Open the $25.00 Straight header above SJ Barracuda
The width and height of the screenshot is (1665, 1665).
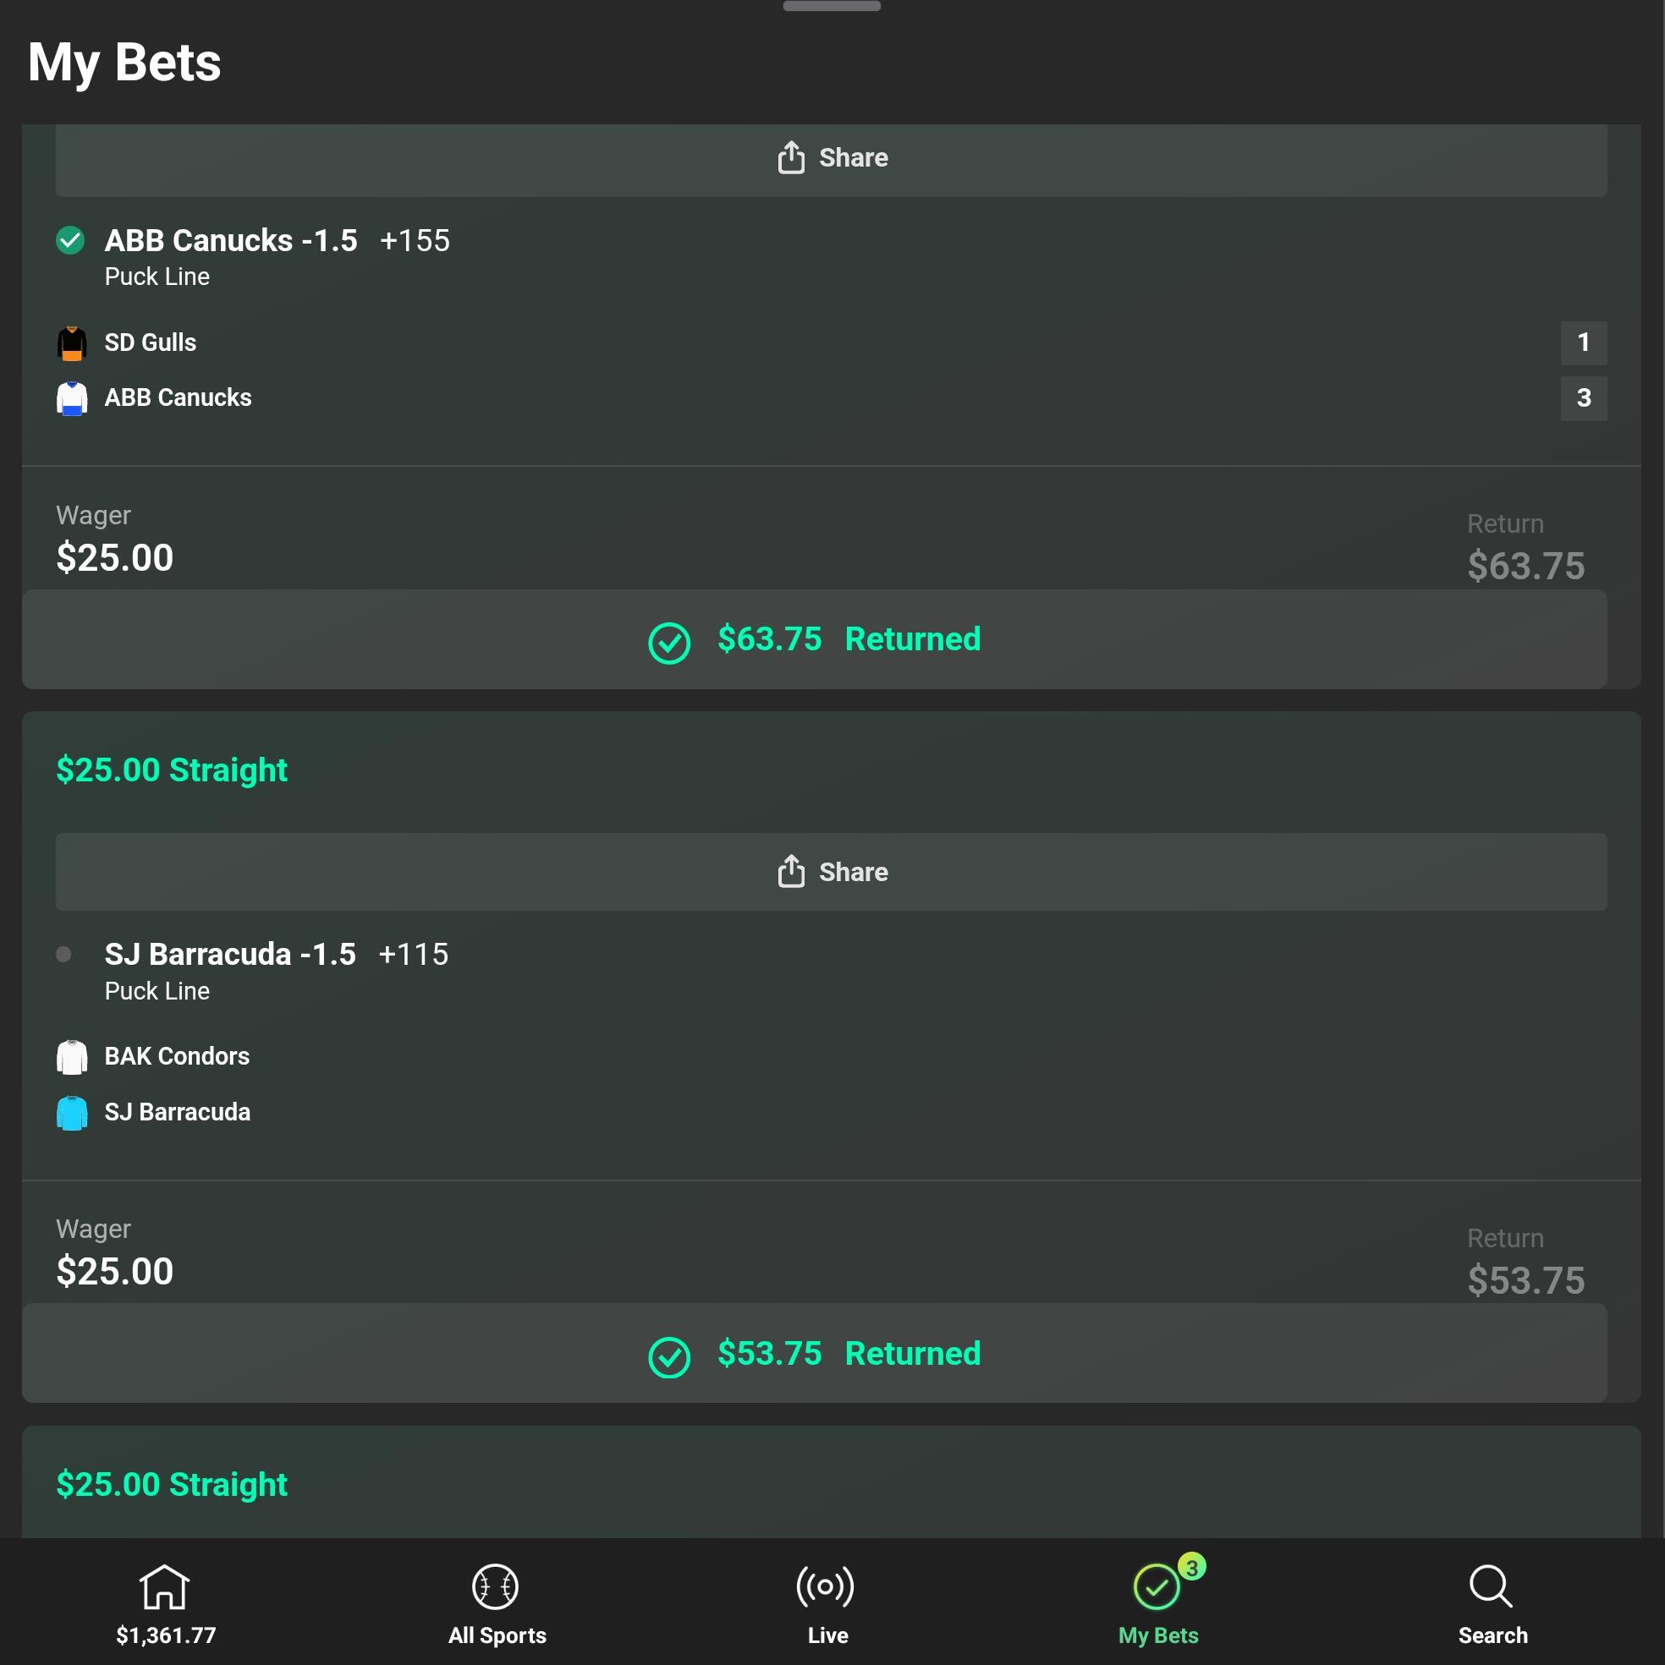click(172, 770)
